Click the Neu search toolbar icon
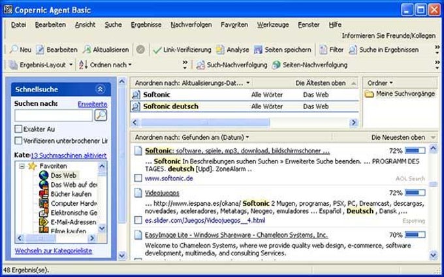Image resolution: width=444 pixels, height=277 pixels. (x=14, y=50)
